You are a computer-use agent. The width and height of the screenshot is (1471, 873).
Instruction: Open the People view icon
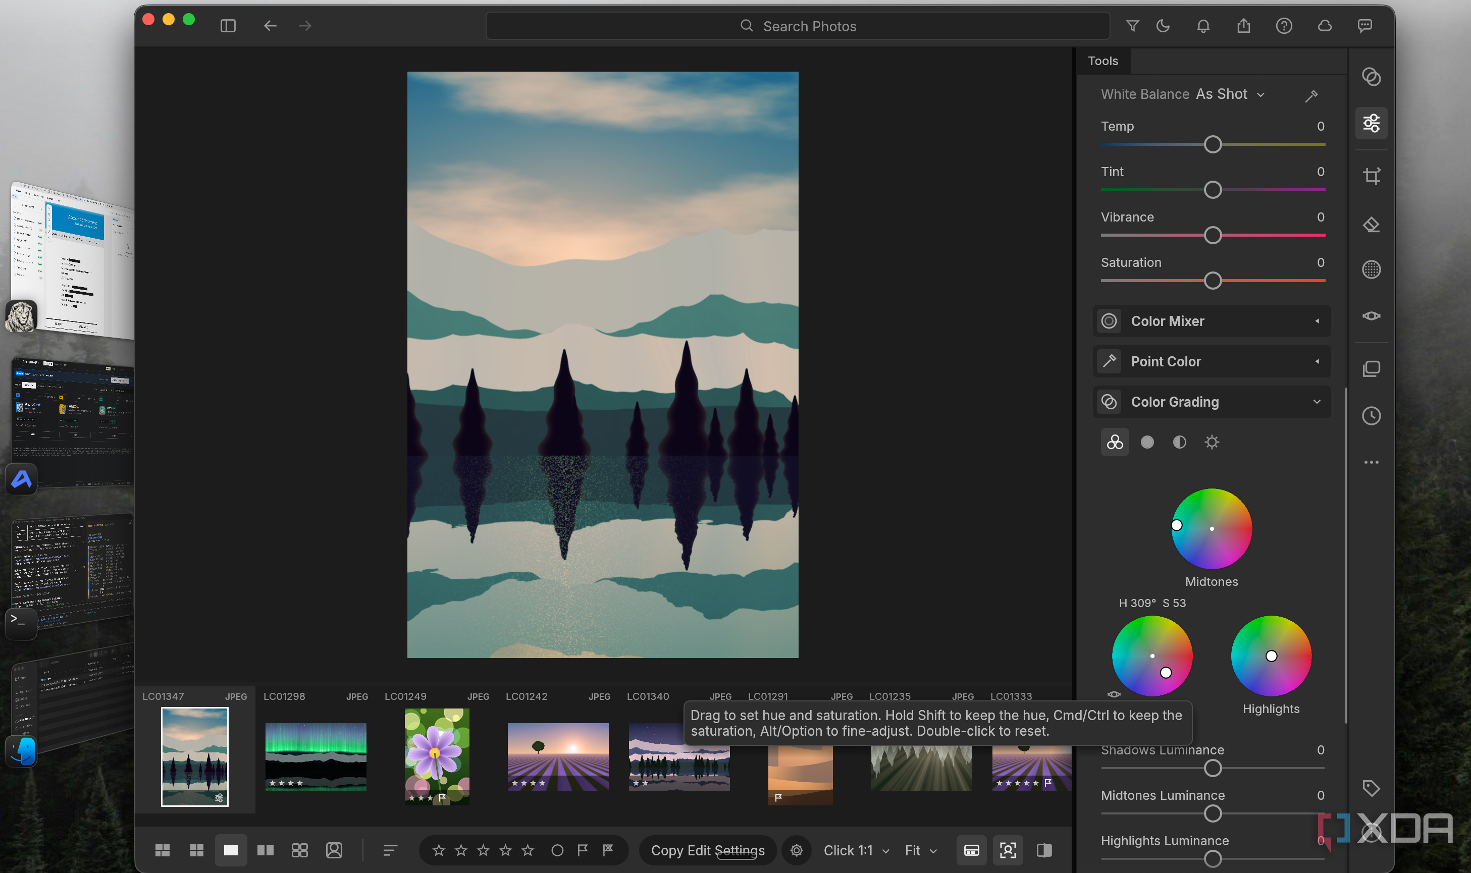[x=334, y=850]
